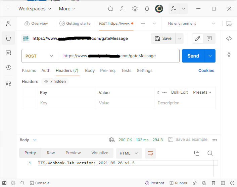Open the configure sidebar apps icon
Image resolution: width=237 pixels, height=187 pixels.
click(x=8, y=84)
